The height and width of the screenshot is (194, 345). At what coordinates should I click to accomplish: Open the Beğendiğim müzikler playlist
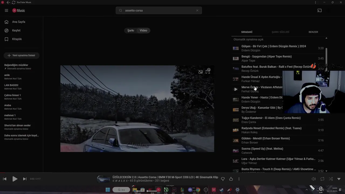pyautogui.click(x=22, y=67)
